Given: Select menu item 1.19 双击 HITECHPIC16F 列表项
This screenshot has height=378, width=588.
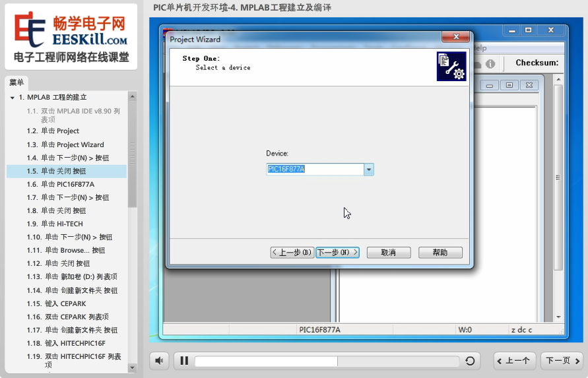Looking at the screenshot, I should pyautogui.click(x=74, y=360).
